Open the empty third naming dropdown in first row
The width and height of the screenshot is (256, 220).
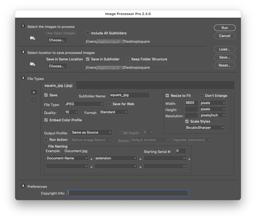pyautogui.click(x=165, y=158)
